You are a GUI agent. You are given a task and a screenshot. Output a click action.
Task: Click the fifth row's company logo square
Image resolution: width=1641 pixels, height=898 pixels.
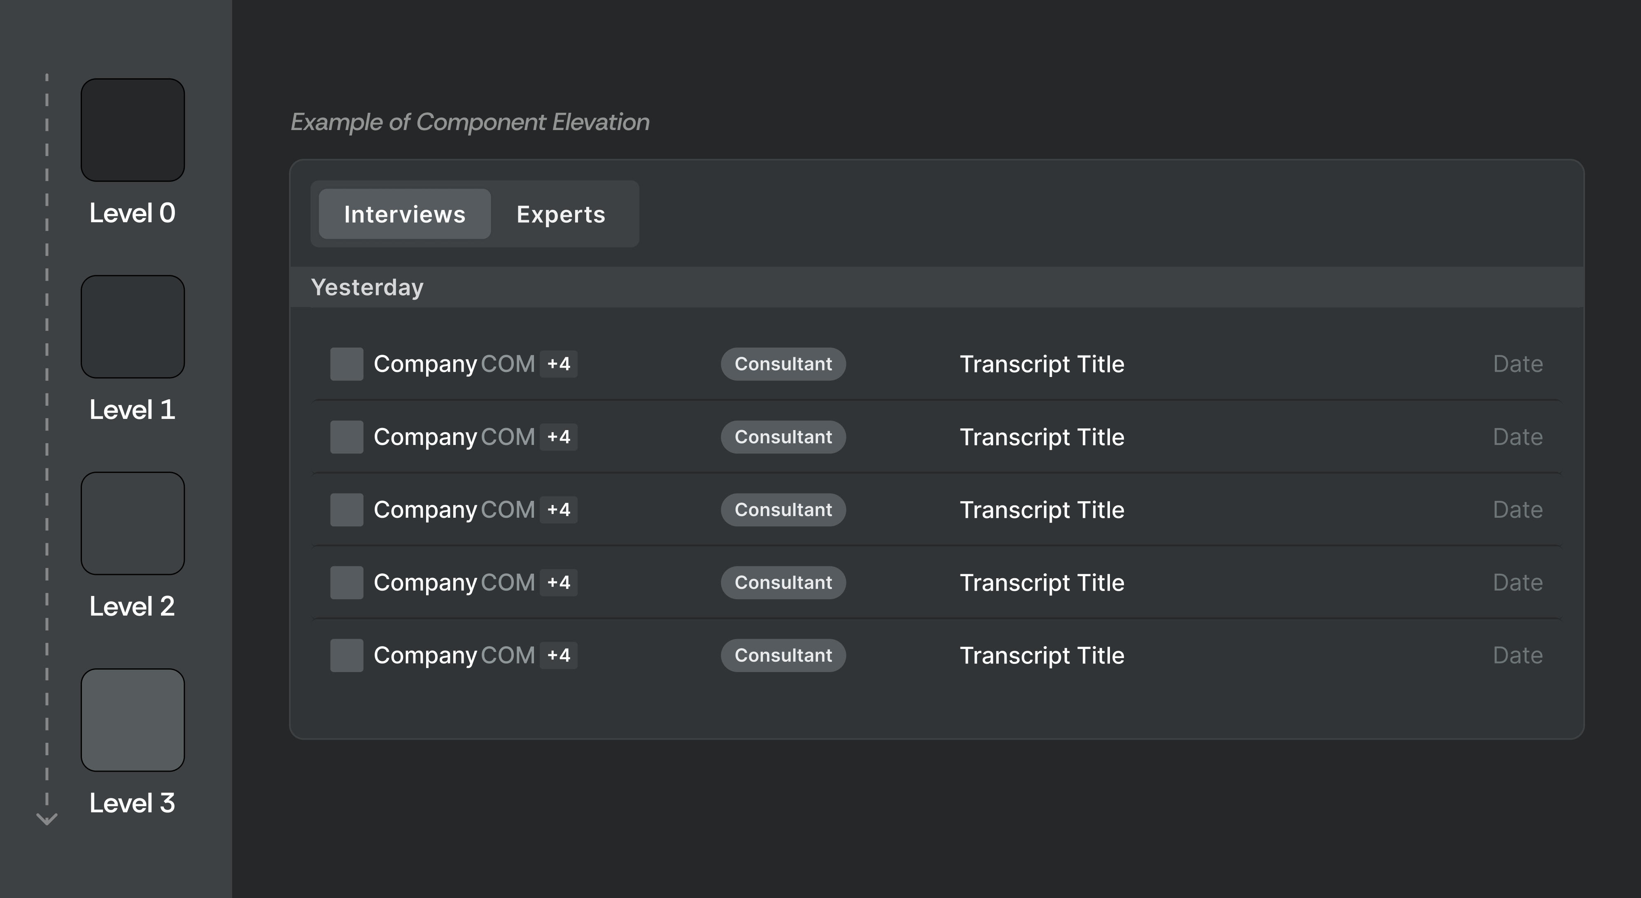pos(347,655)
